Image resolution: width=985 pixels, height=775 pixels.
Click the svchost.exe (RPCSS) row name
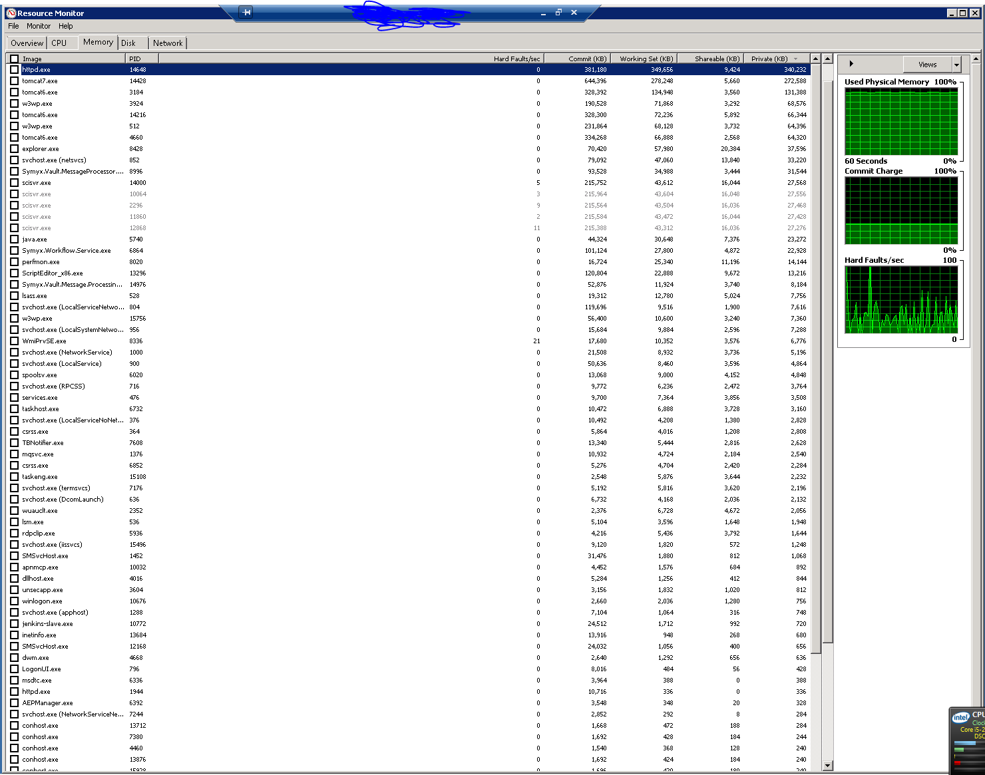53,386
